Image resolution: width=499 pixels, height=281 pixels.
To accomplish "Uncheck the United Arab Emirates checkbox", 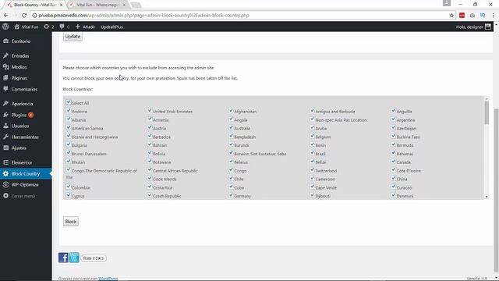I will click(149, 111).
